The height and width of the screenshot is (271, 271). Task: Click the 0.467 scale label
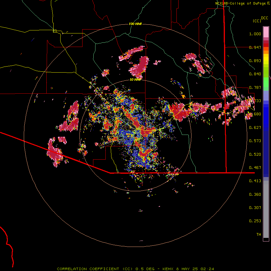point(255,168)
